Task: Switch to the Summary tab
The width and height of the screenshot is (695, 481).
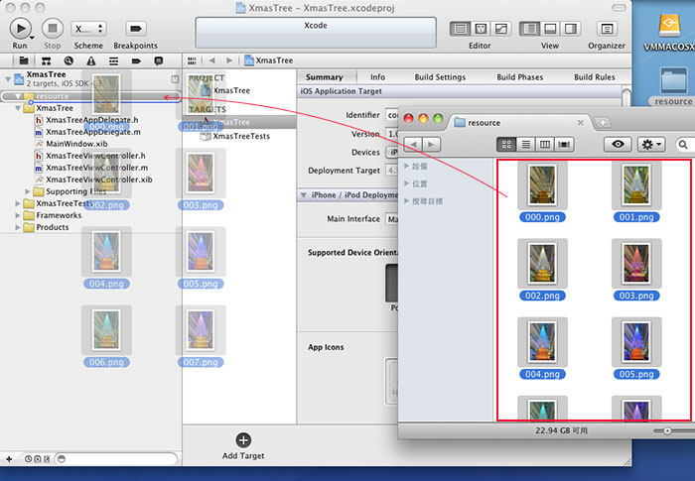Action: point(325,77)
